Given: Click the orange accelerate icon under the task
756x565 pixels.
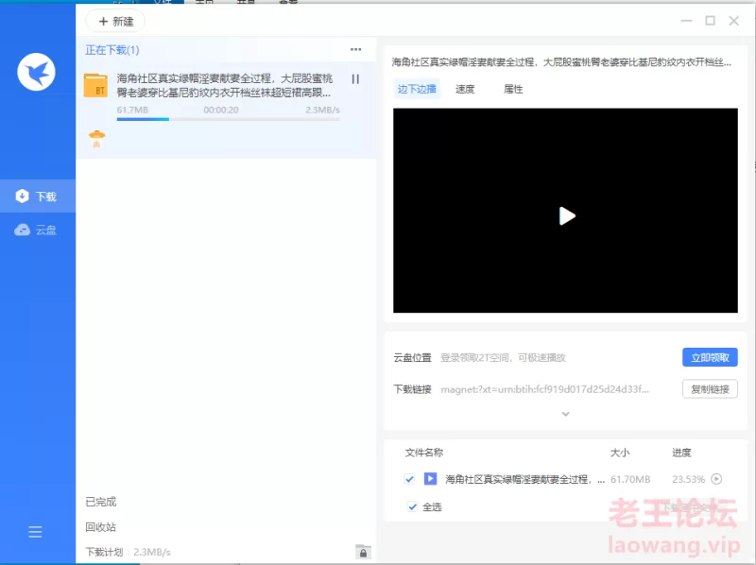Looking at the screenshot, I should (95, 139).
